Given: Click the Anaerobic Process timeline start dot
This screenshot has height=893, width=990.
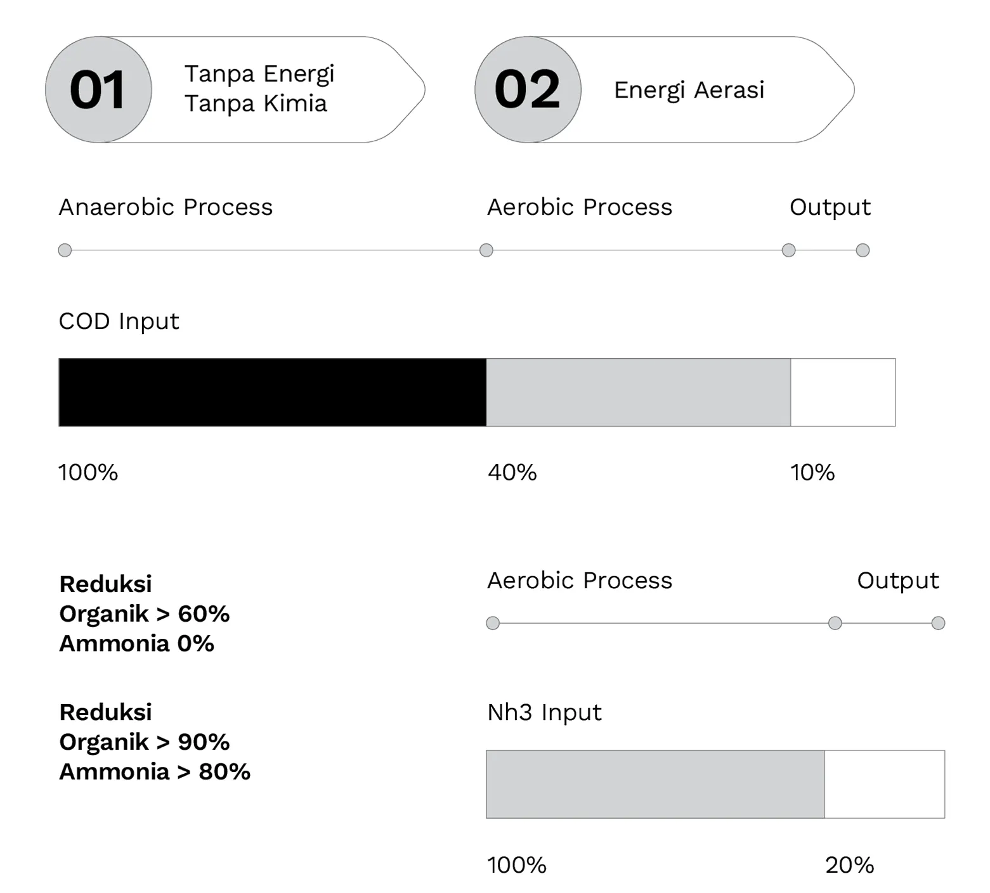Looking at the screenshot, I should pyautogui.click(x=65, y=250).
